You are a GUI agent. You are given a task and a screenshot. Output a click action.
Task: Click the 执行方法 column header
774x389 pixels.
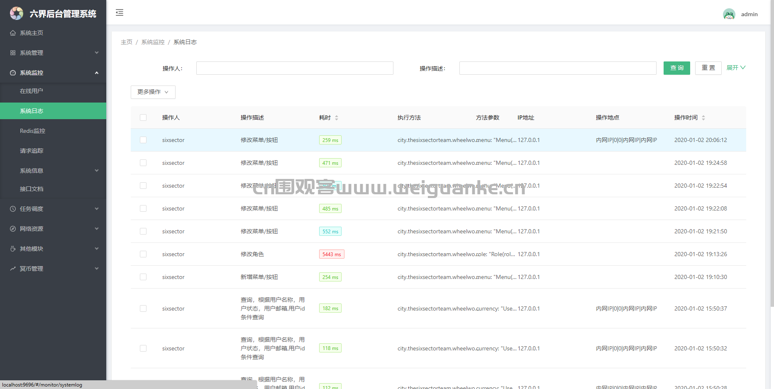coord(409,117)
